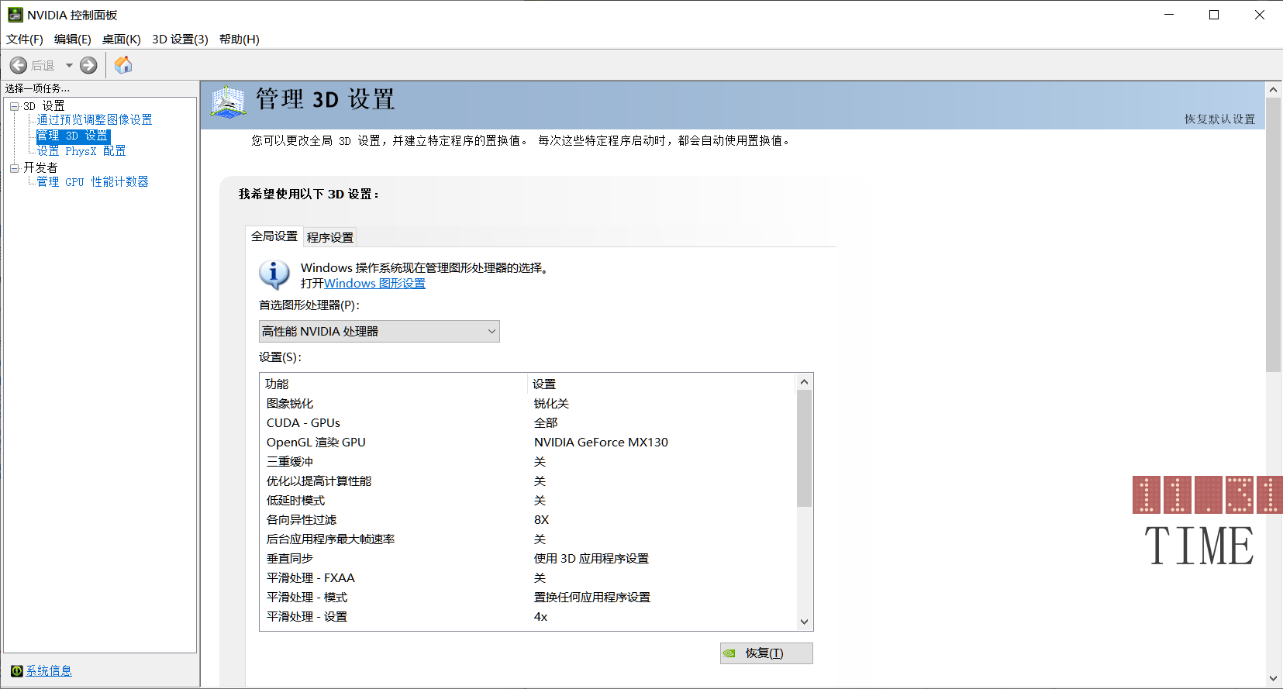This screenshot has width=1283, height=689.
Task: Click the System Information icon at bottom left
Action: click(17, 671)
